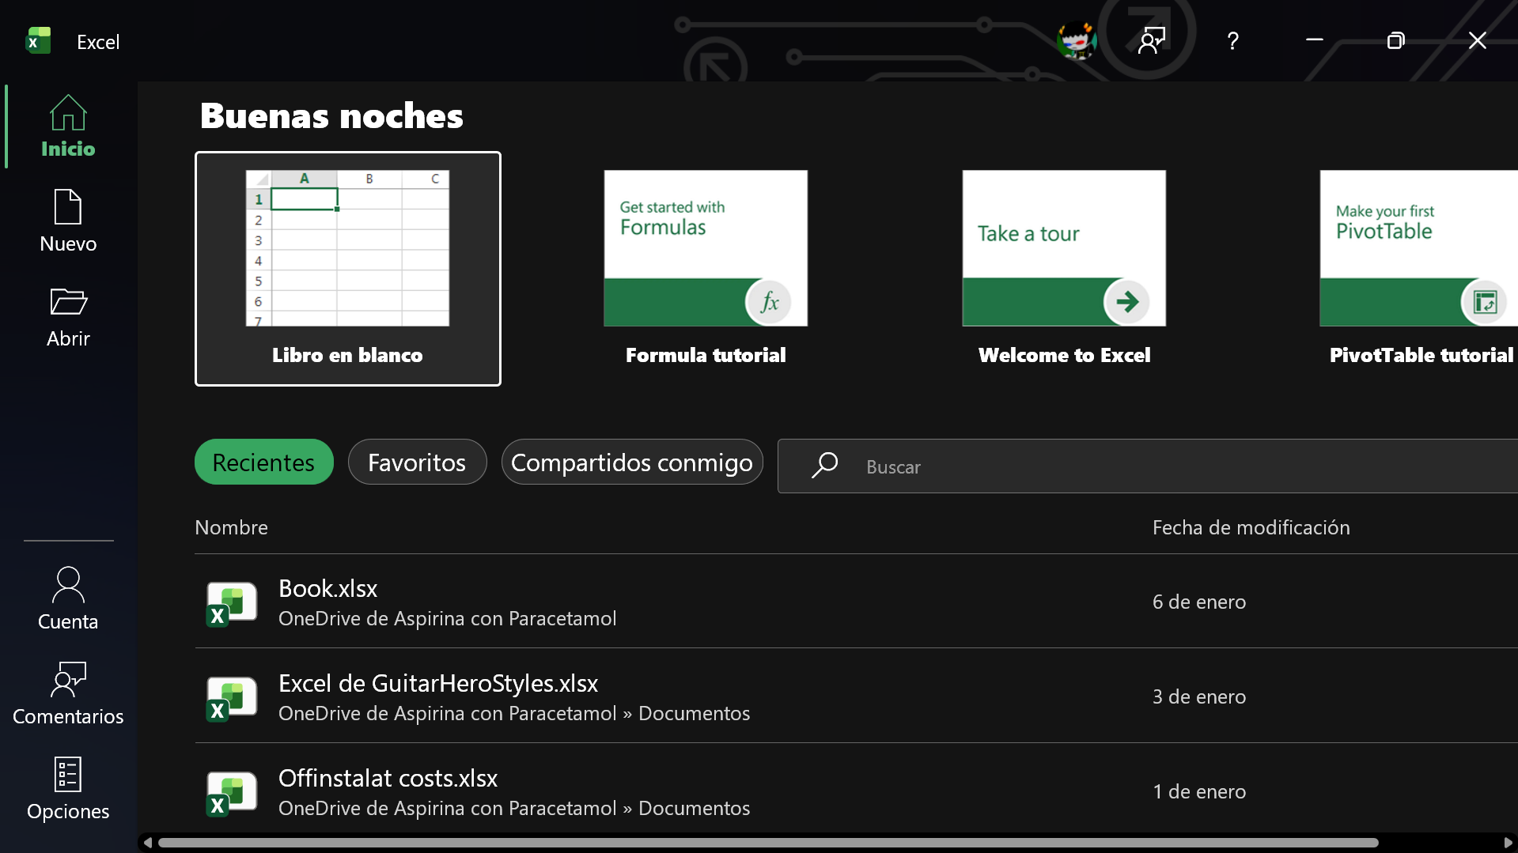
Task: Open Comentarios in the left sidebar
Action: pos(68,693)
